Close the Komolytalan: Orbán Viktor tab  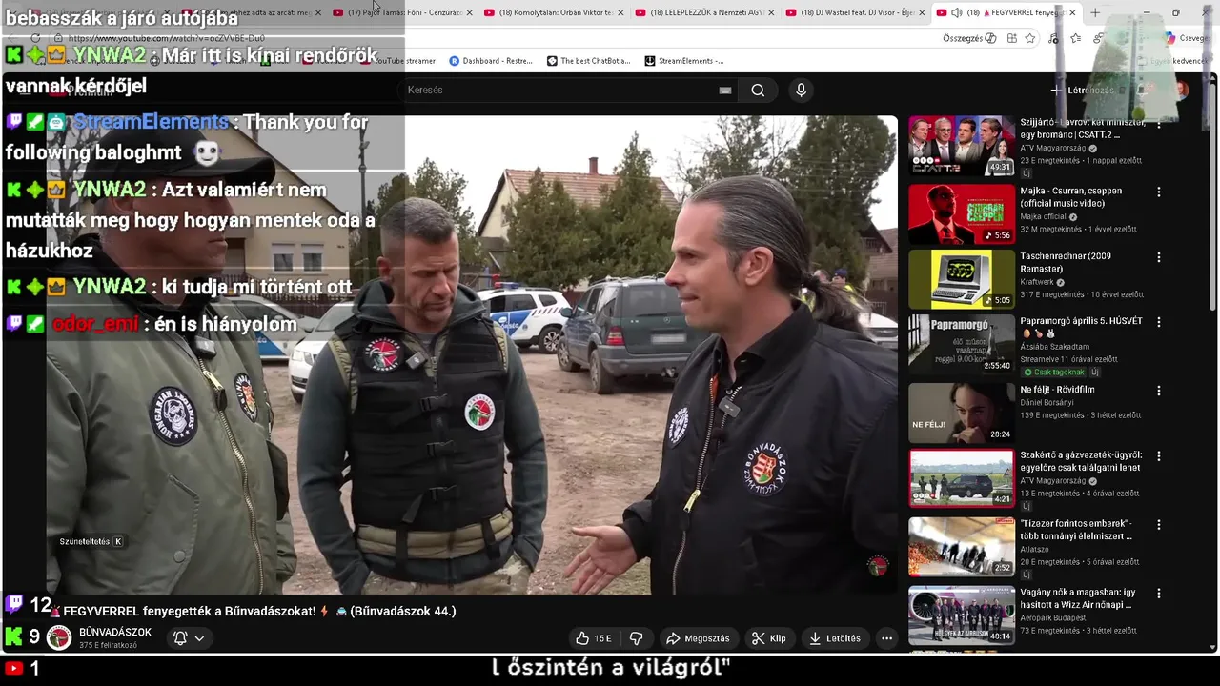tap(620, 12)
